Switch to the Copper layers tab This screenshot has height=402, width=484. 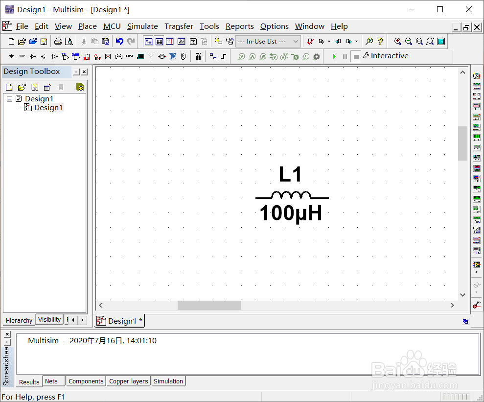click(128, 381)
